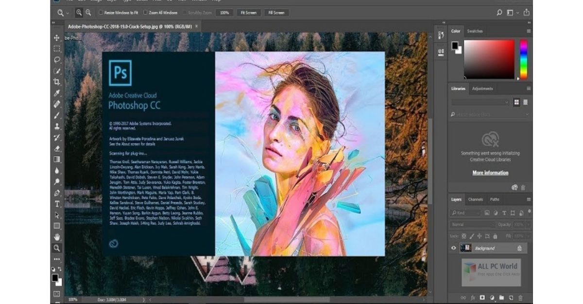
Task: Select the Hand tool
Action: 57,237
